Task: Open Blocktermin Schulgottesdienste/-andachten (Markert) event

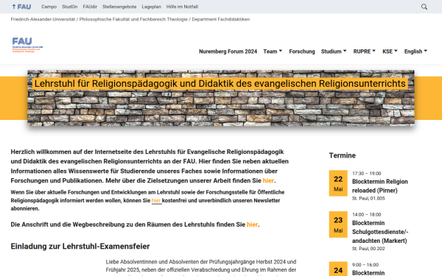Action: click(380, 232)
